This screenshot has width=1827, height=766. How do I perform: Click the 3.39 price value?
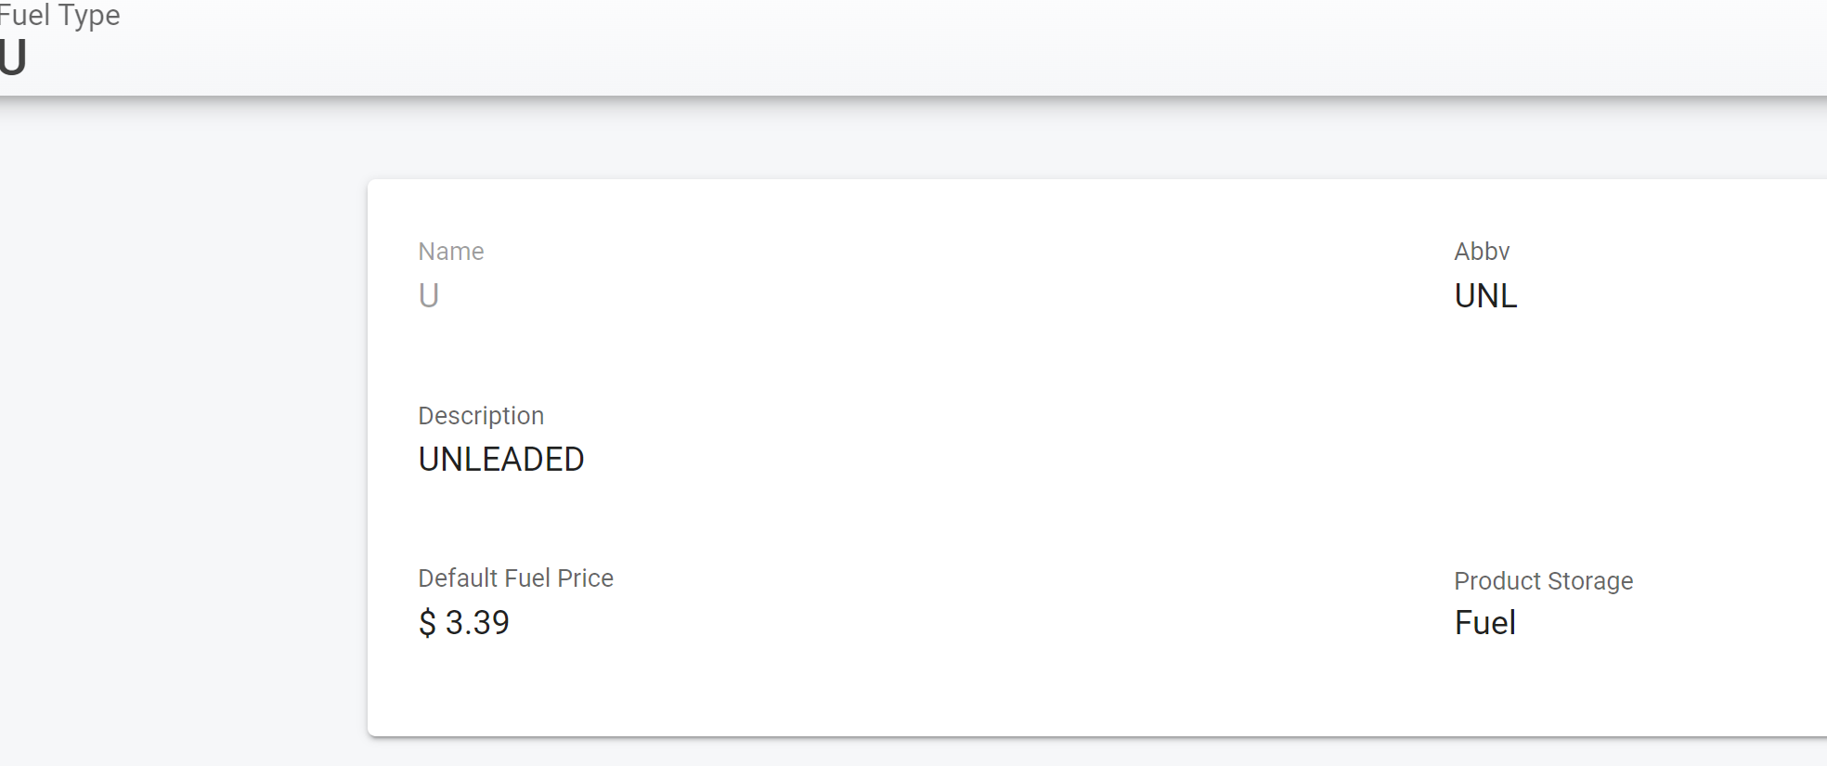pos(477,623)
